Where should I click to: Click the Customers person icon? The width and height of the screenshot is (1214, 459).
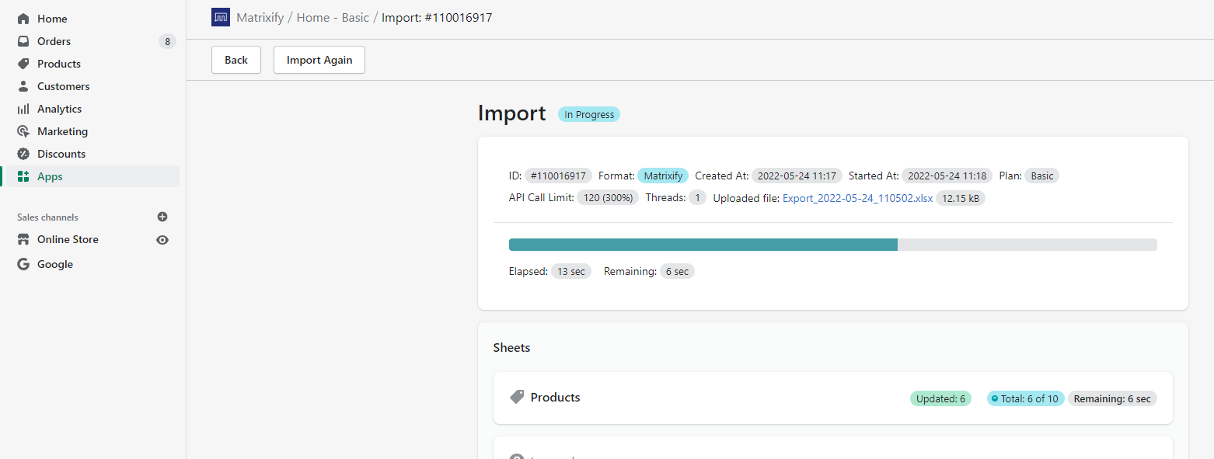[23, 86]
